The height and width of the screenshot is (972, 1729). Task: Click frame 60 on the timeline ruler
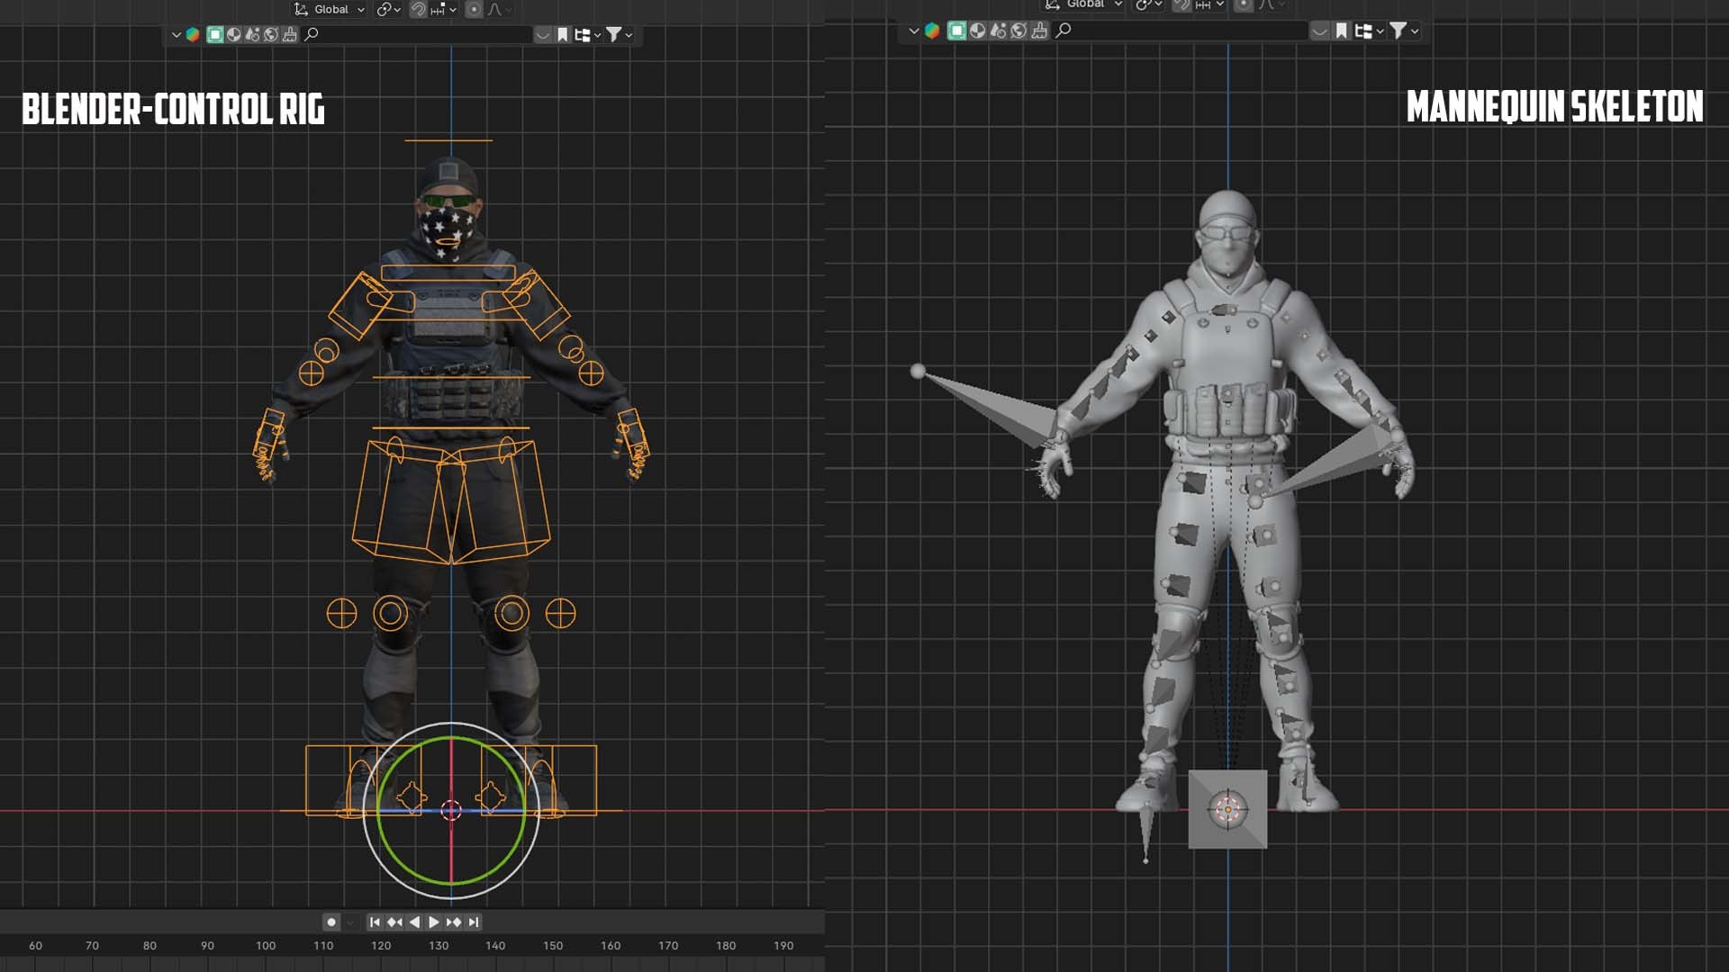(35, 946)
